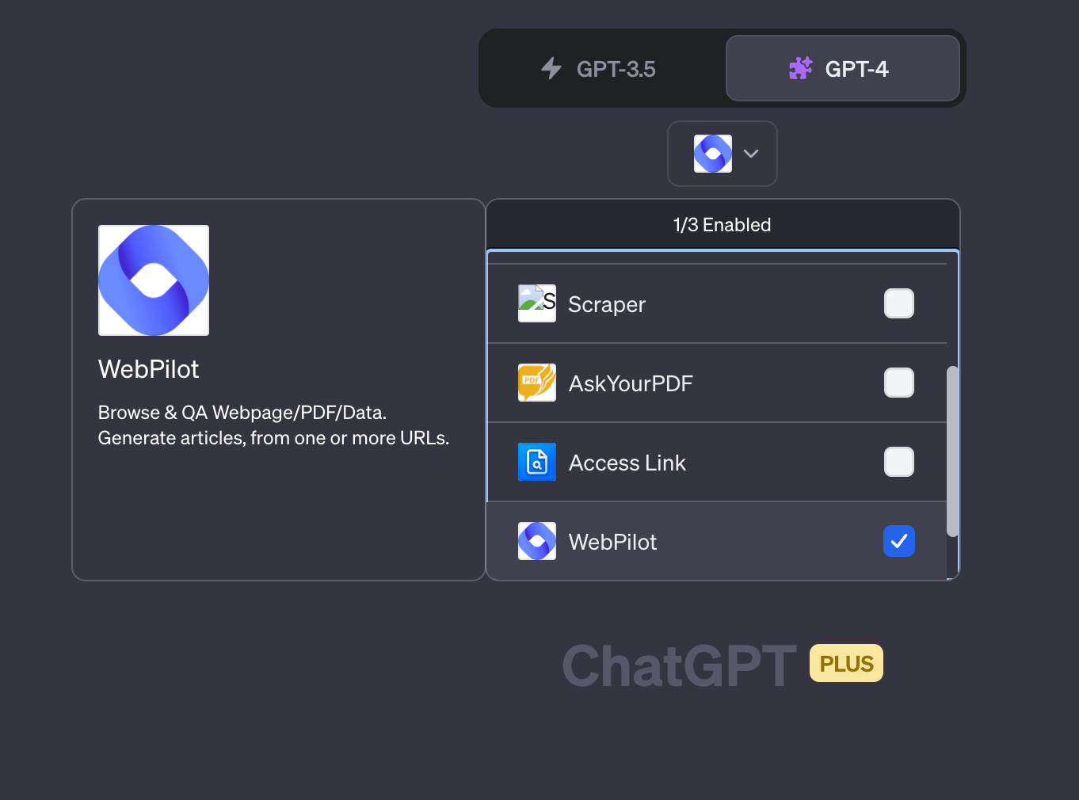Click the large WebPilot logo in the card
The width and height of the screenshot is (1079, 800).
[153, 280]
